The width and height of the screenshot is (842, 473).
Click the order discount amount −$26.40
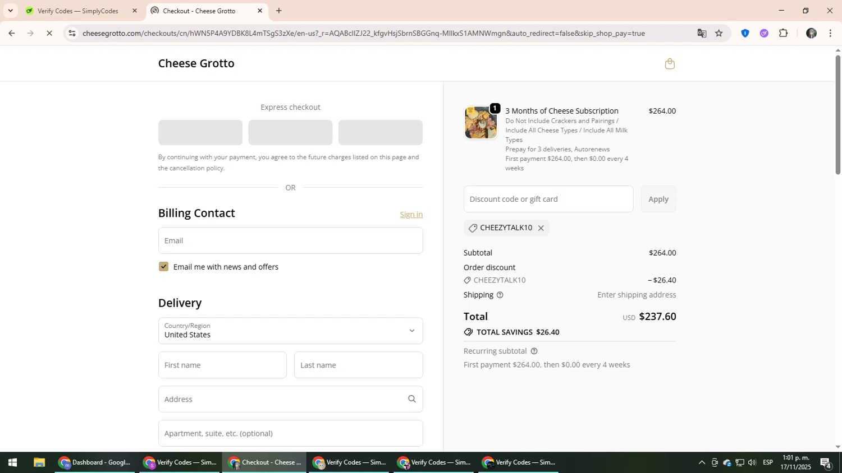tap(662, 280)
